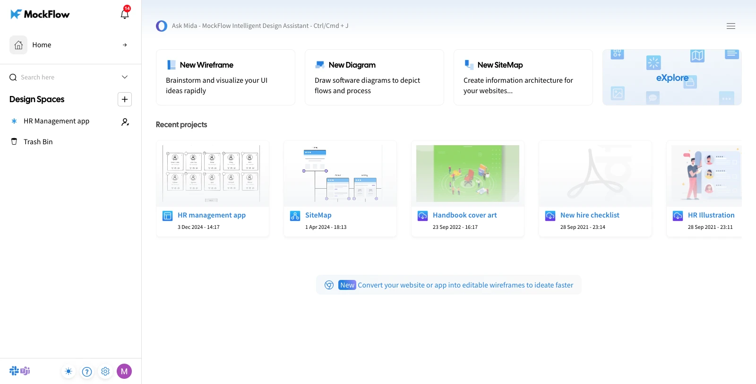
Task: Open the notifications bell
Action: coord(125,14)
